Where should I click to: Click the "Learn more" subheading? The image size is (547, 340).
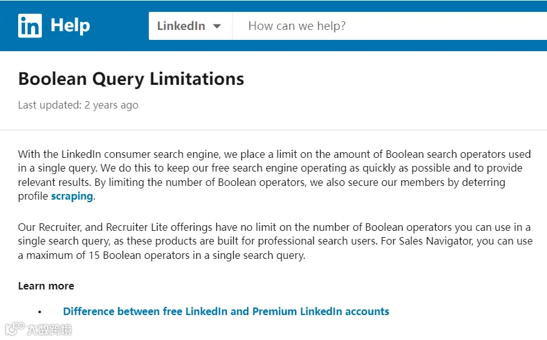tap(46, 286)
